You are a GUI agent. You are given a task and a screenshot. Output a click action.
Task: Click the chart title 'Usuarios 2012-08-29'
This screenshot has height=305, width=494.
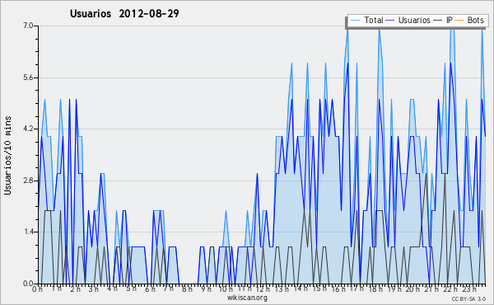click(124, 13)
